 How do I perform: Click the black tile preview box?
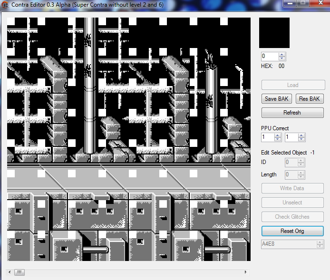coord(274,33)
